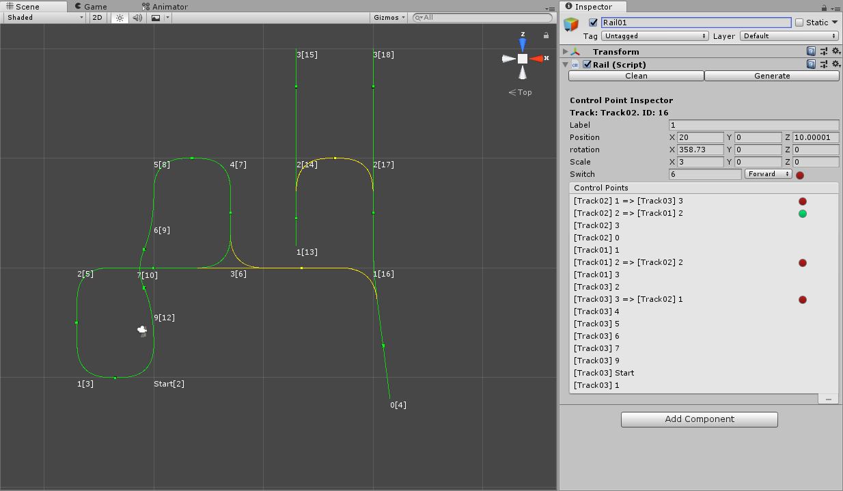Image resolution: width=843 pixels, height=491 pixels.
Task: Collapse the Rail (Script) component
Action: pyautogui.click(x=565, y=64)
